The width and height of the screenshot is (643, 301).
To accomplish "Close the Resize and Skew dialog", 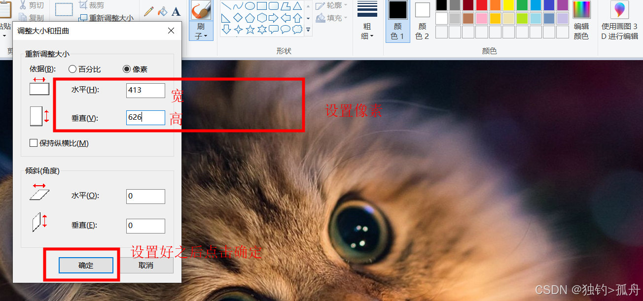I will [x=171, y=31].
